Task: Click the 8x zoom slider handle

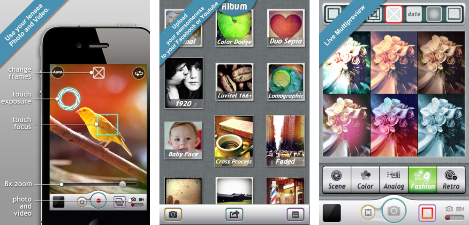Action: (x=122, y=185)
